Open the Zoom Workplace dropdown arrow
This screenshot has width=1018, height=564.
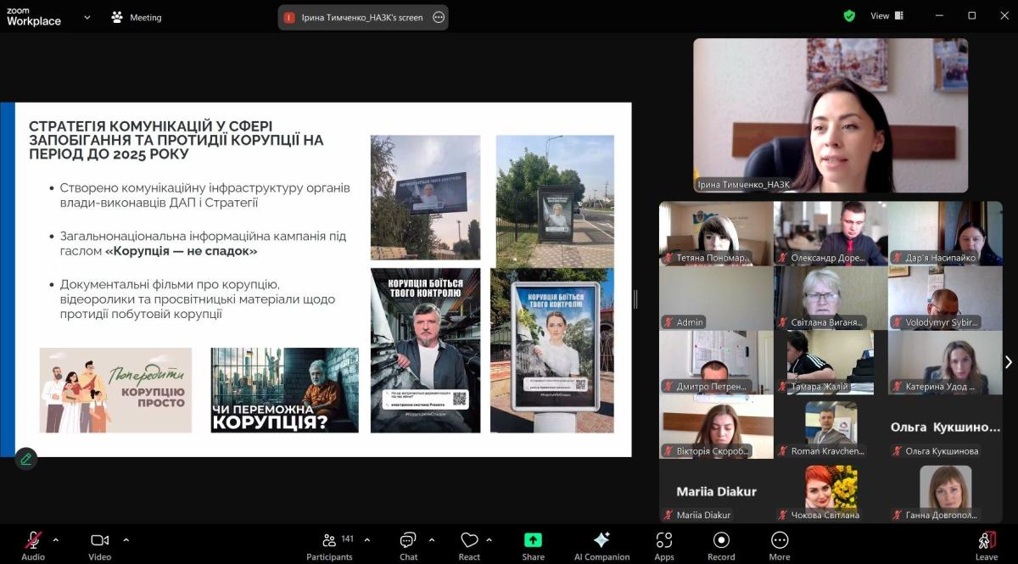coord(87,17)
